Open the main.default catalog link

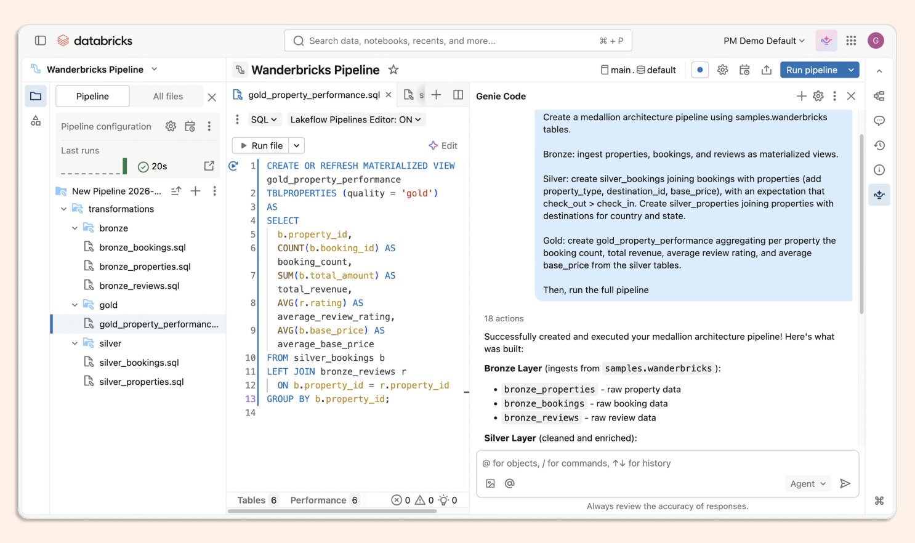click(x=638, y=70)
